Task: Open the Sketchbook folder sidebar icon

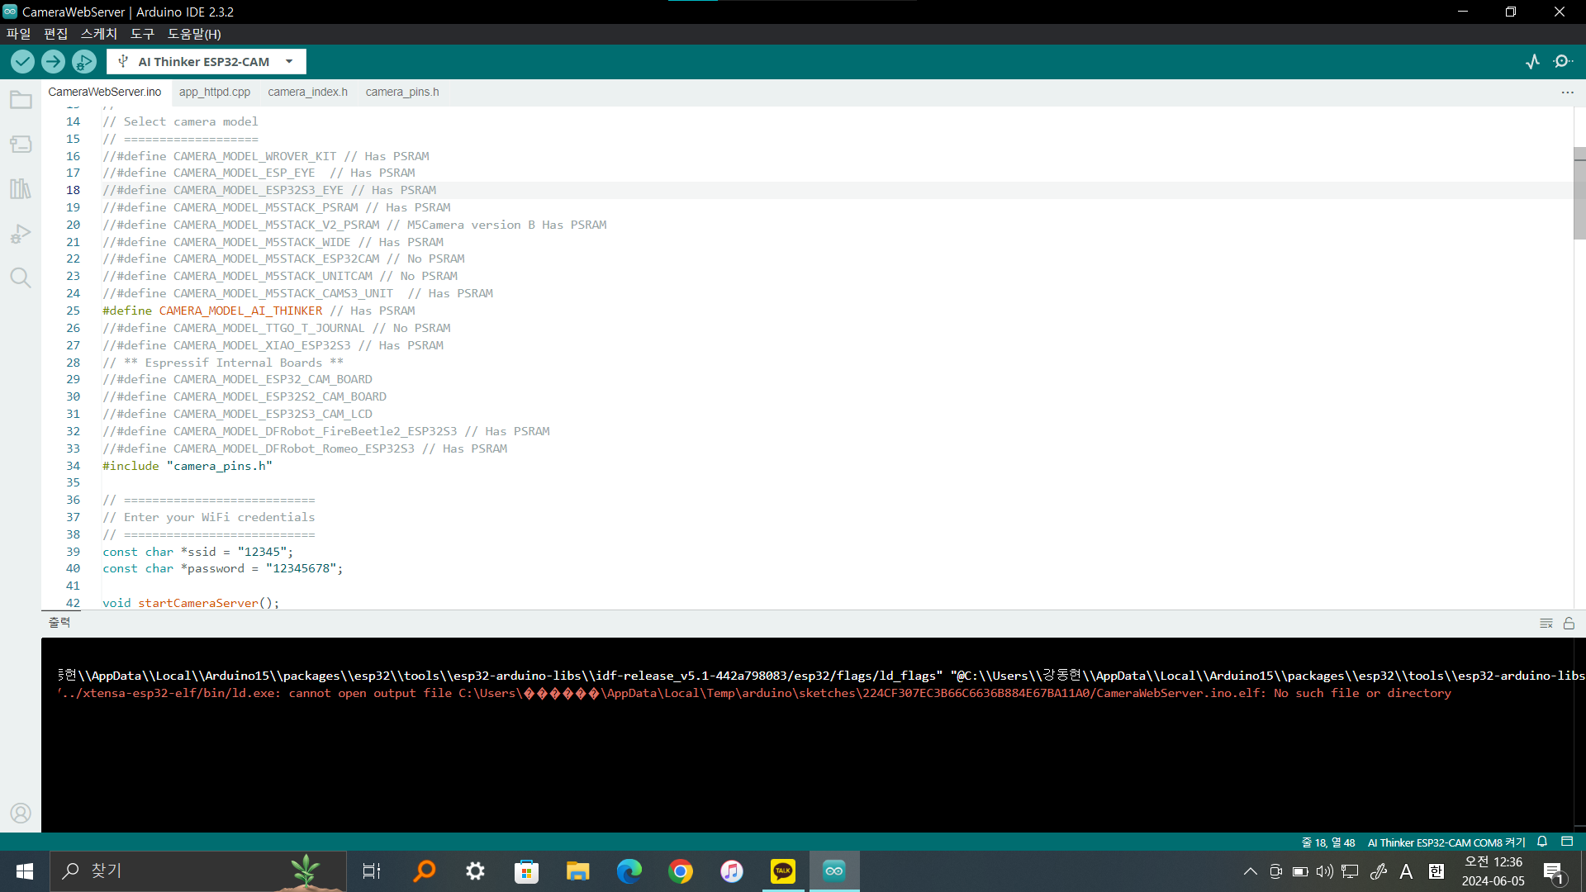Action: click(21, 101)
